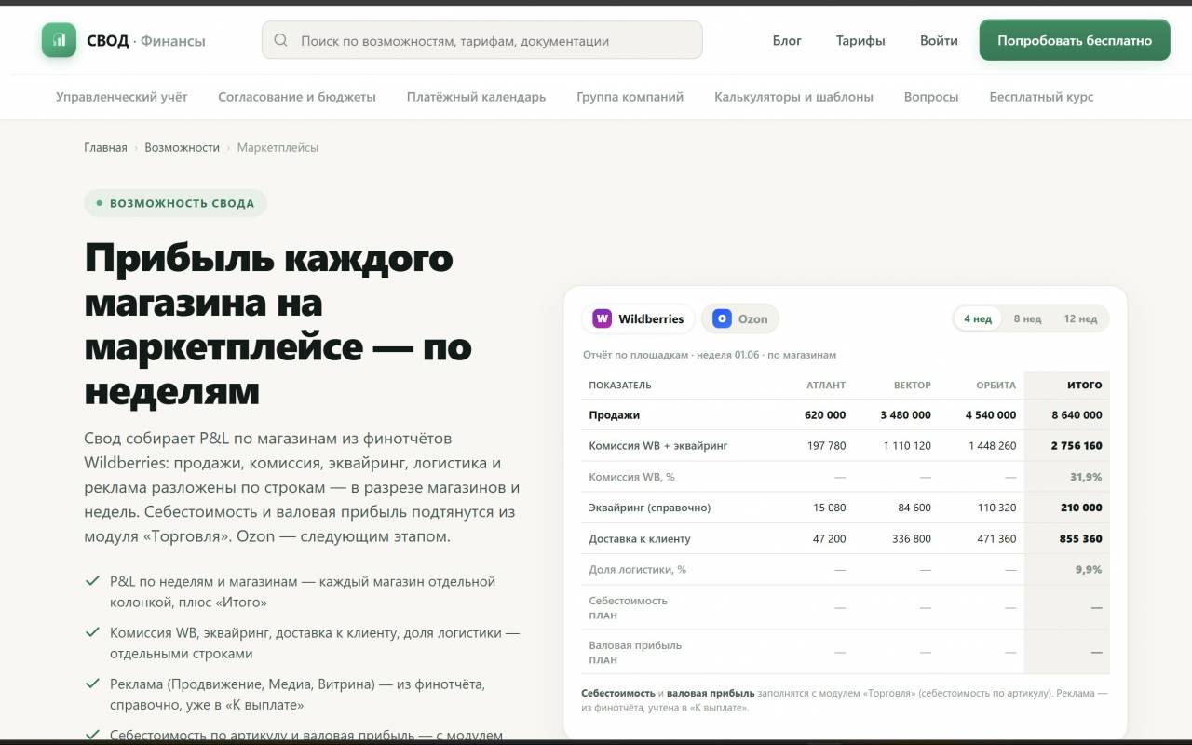
Task: Click the total 210 000
Action: (1081, 508)
